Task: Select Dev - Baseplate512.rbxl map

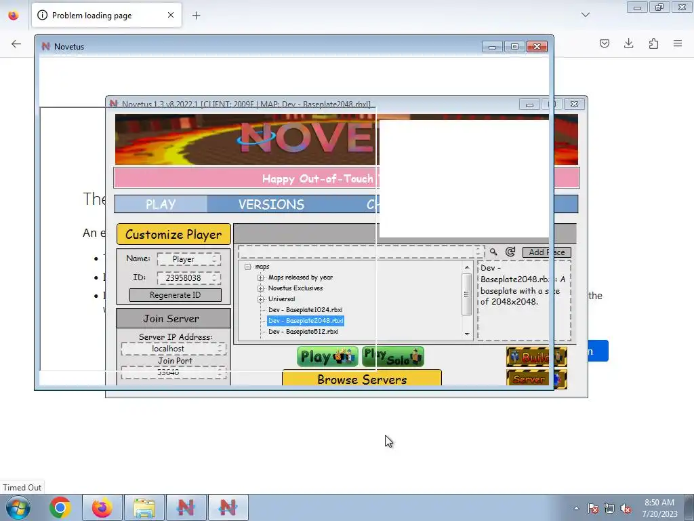Action: 303,331
